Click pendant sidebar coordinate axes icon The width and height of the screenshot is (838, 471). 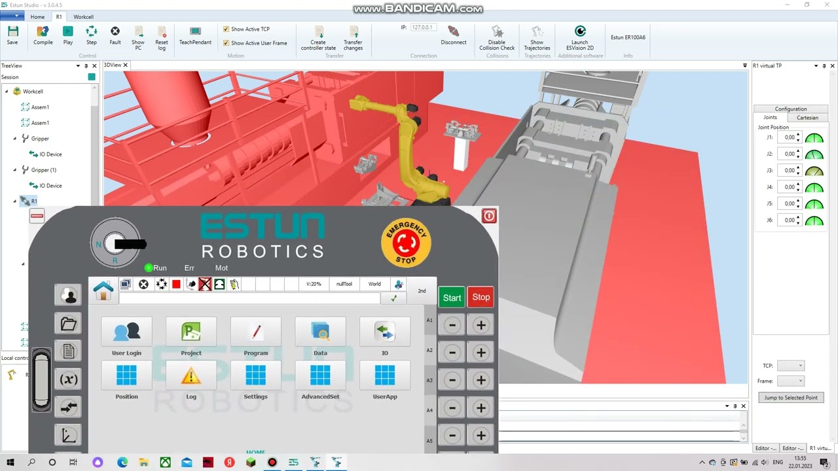tap(68, 435)
